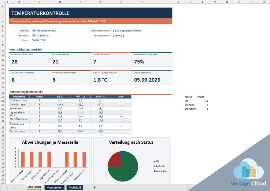Go to the Protokoll sheet tab
This screenshot has height=191, width=270.
(75, 188)
